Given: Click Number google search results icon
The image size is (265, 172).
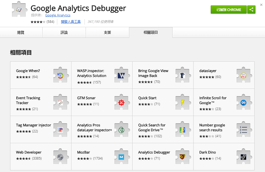Looking at the screenshot, I should click(244, 129).
